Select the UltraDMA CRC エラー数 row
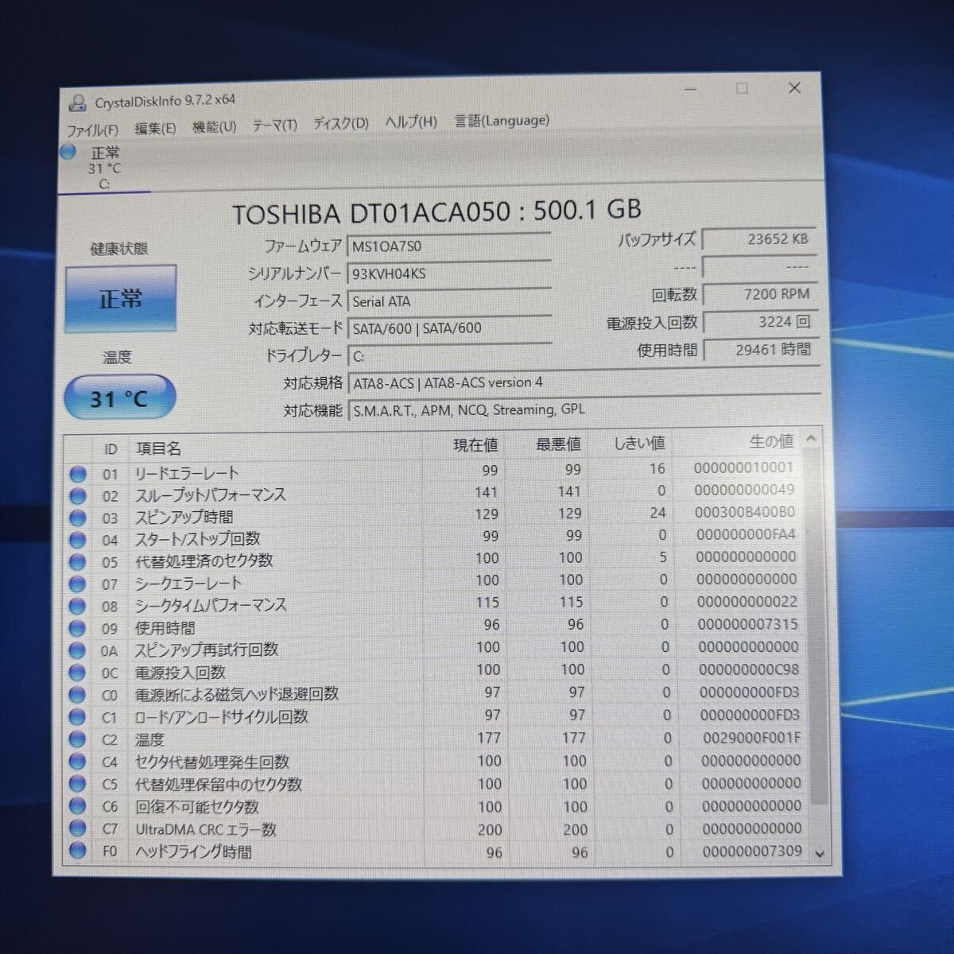 tap(436, 829)
